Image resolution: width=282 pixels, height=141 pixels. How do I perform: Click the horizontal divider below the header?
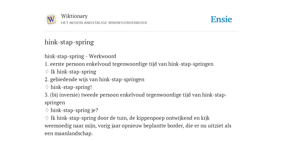[x=141, y=31]
